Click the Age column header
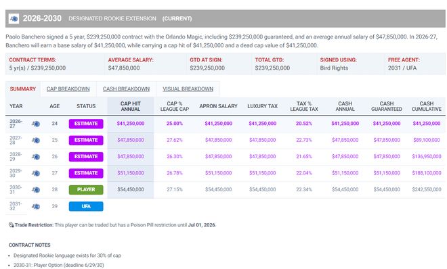This screenshot has height=269, width=447. (54, 106)
